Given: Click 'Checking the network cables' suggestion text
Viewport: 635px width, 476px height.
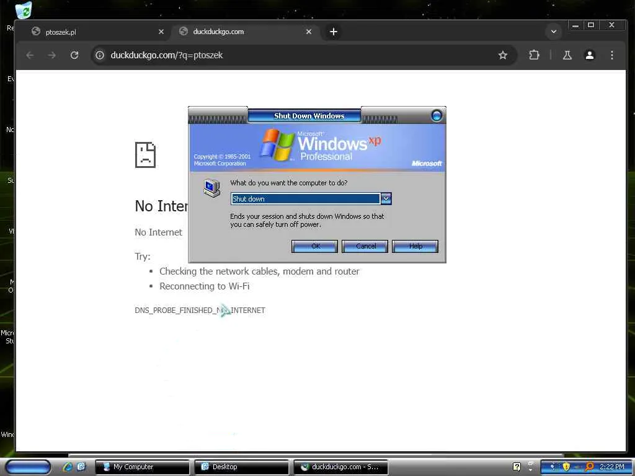Looking at the screenshot, I should [259, 271].
